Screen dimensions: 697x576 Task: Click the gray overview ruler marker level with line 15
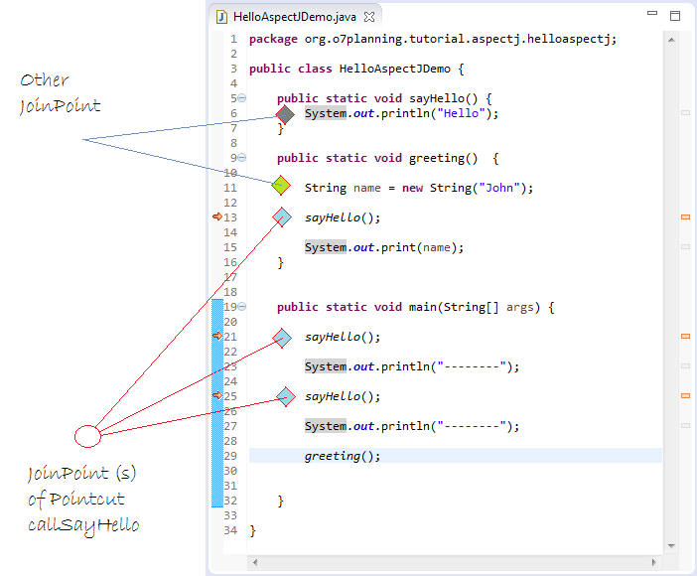[685, 247]
